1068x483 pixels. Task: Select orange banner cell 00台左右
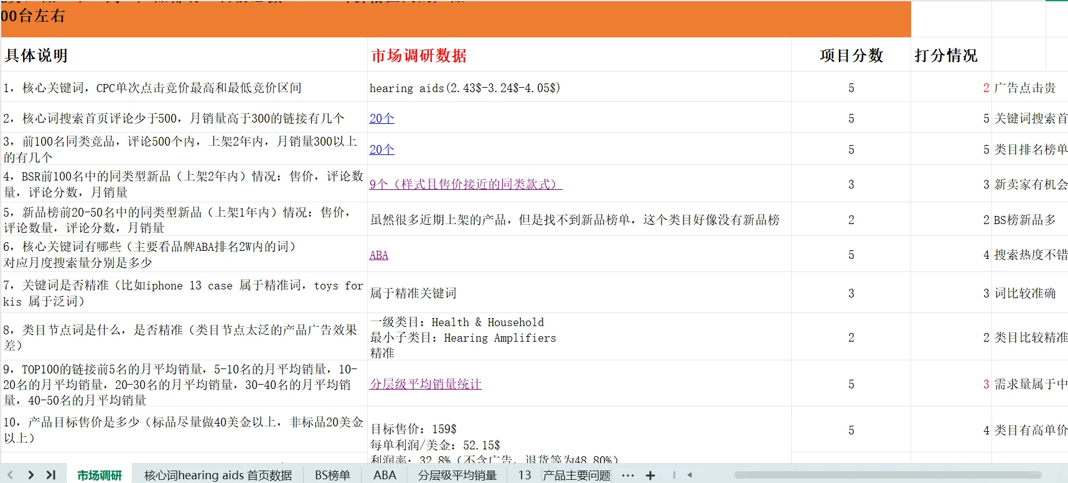[x=456, y=19]
